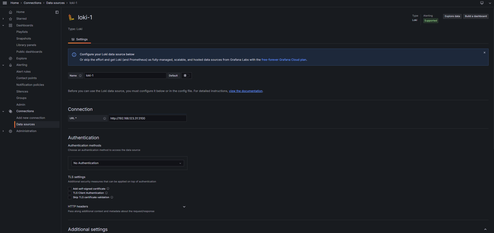Image resolution: width=494 pixels, height=233 pixels.
Task: Info icon for TLS Client Authentication
Action: pyautogui.click(x=106, y=193)
